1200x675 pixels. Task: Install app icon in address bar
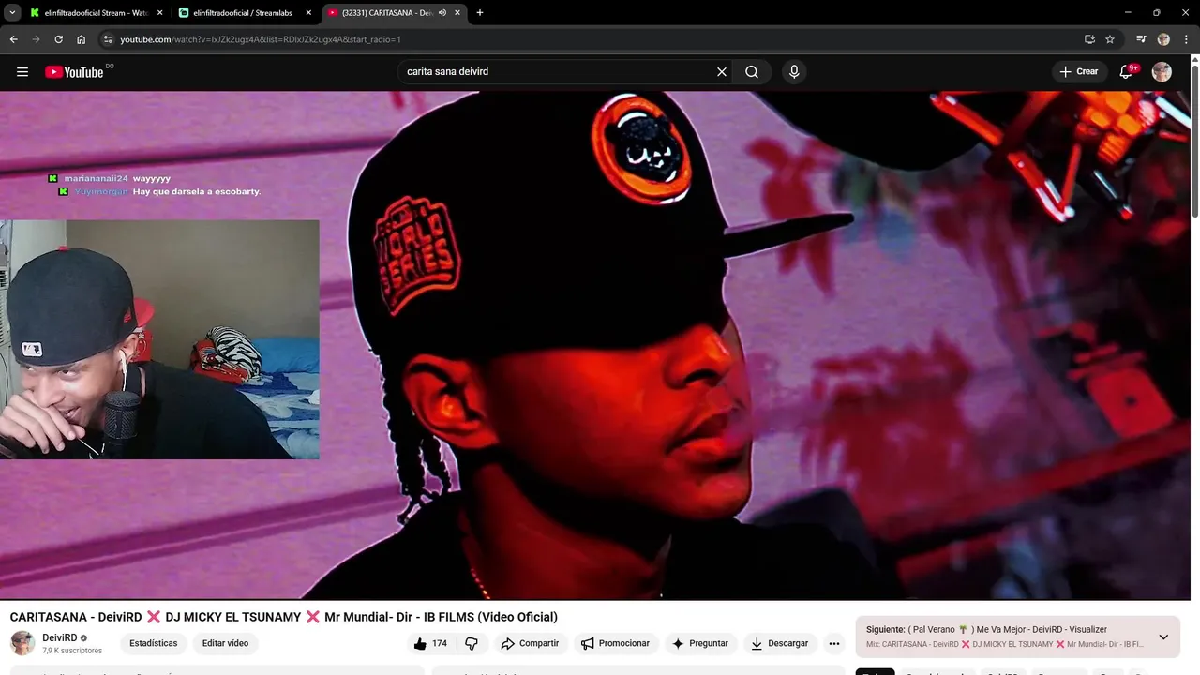pos(1089,39)
